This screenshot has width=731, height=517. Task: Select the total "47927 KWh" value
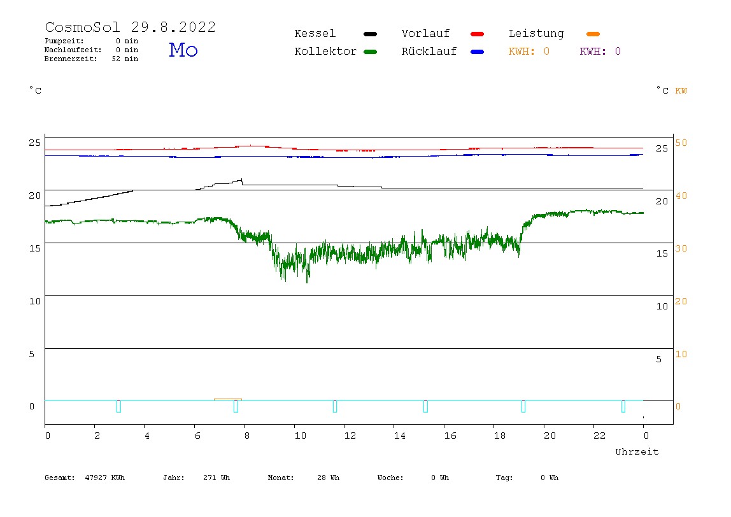pyautogui.click(x=105, y=478)
